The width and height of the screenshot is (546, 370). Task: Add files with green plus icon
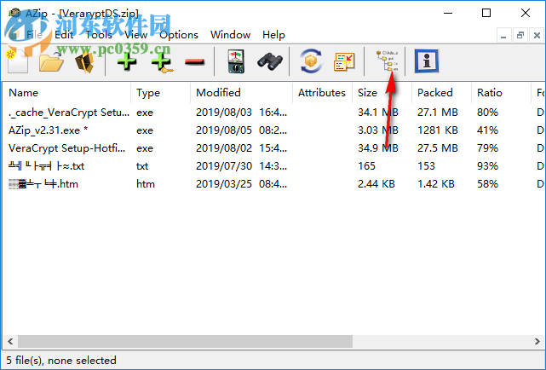point(127,61)
